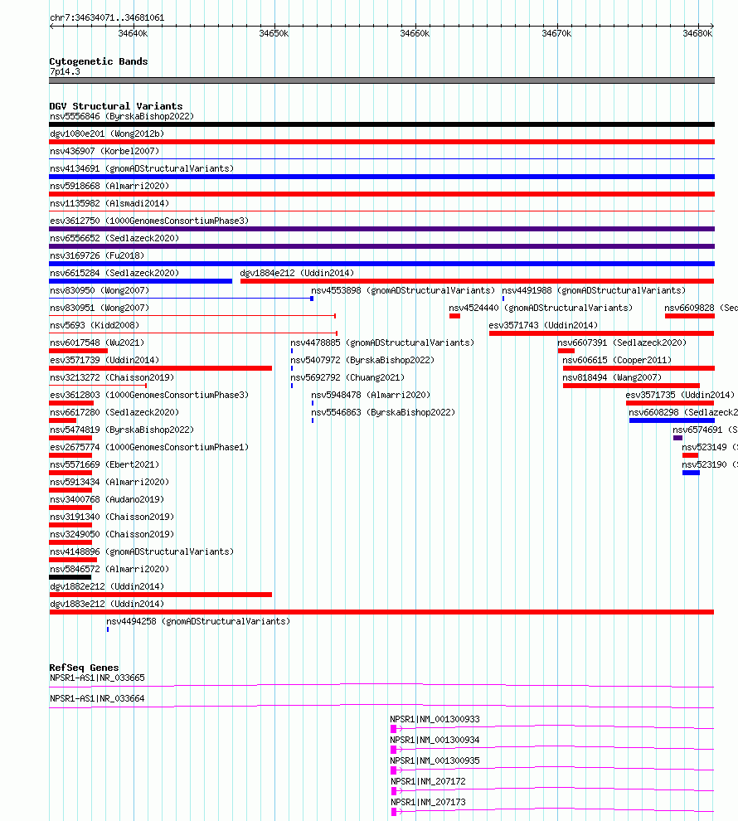Image resolution: width=738 pixels, height=821 pixels.
Task: Select nsv4553898 gnomADStructuralVariants label
Action: [402, 290]
